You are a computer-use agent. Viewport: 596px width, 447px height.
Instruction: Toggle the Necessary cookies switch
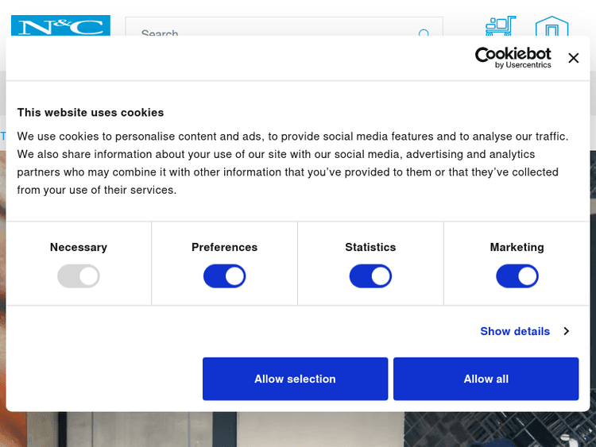pos(78,276)
